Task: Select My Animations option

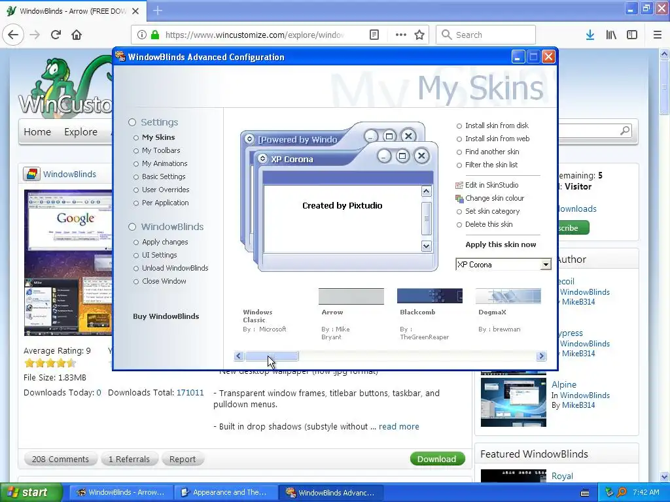Action: point(164,163)
